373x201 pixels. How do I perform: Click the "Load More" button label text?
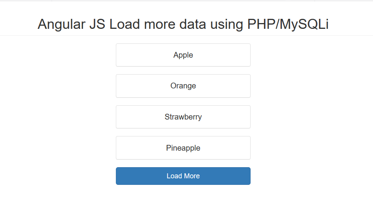(x=183, y=176)
